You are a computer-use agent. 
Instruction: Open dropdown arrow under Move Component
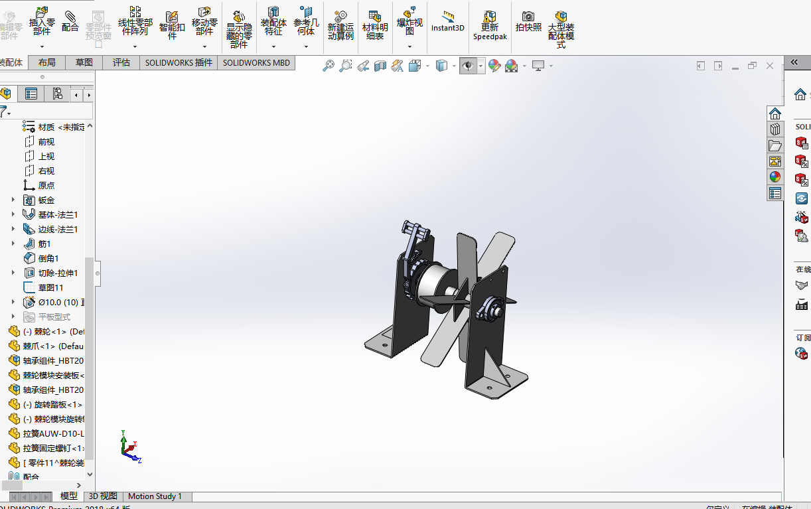click(204, 46)
